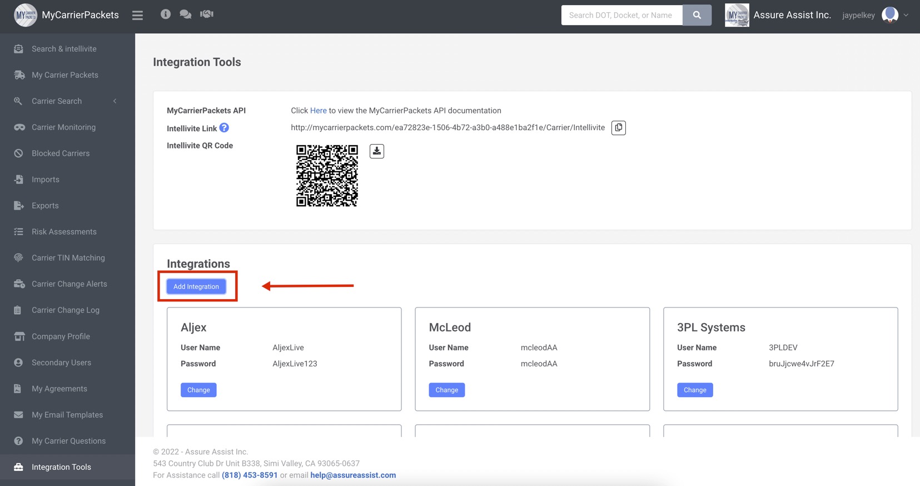Image resolution: width=920 pixels, height=486 pixels.
Task: Click the Carrier Change Alerts icon
Action: point(19,284)
